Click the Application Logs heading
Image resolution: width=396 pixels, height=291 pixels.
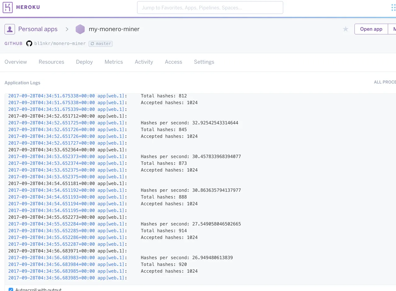pyautogui.click(x=22, y=83)
